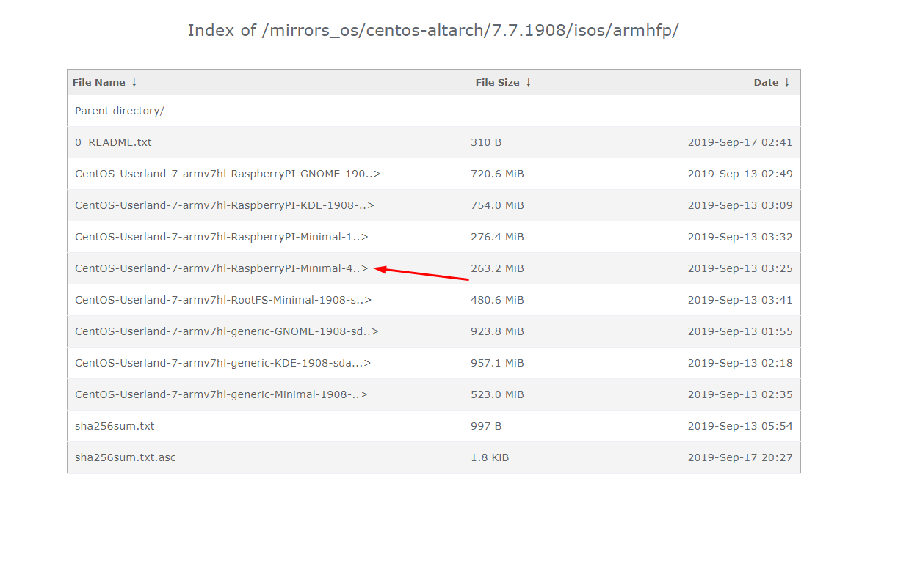
Task: Download the RaspberryPI-KDE-1908 image
Action: coord(225,205)
